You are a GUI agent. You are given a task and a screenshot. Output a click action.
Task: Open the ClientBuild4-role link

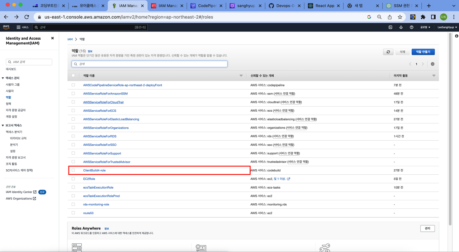[94, 170]
